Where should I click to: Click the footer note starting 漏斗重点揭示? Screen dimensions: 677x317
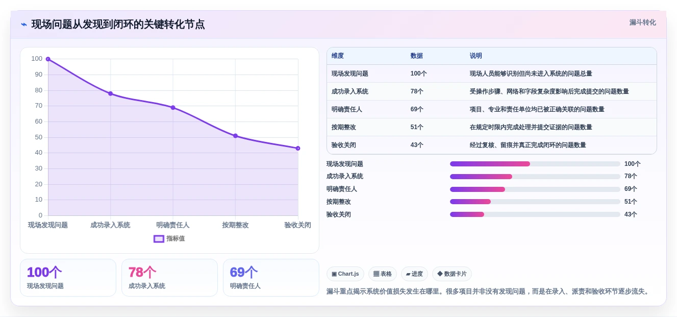tap(489, 291)
